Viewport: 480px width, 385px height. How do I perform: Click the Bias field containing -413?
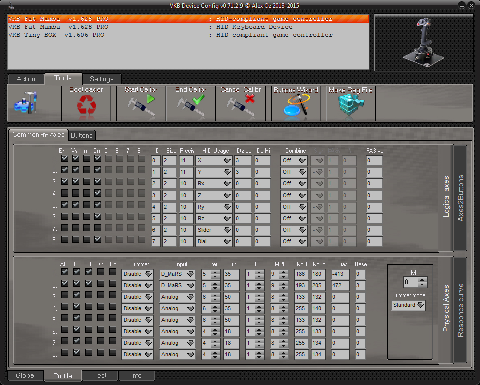pos(340,274)
